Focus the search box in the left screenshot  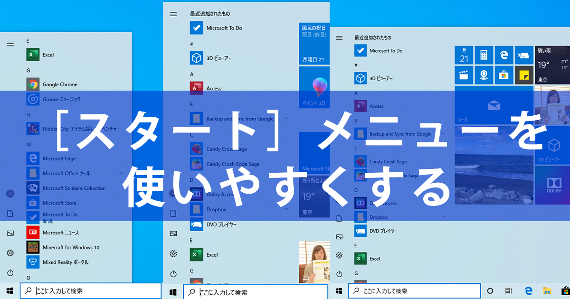(91, 290)
